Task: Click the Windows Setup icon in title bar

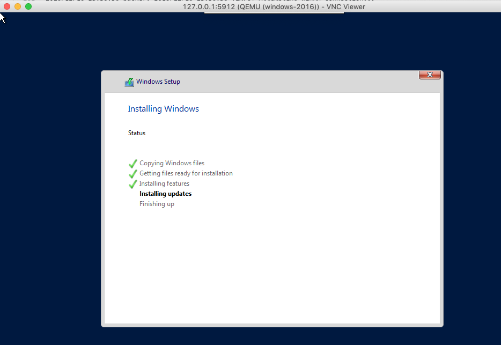Action: [129, 82]
